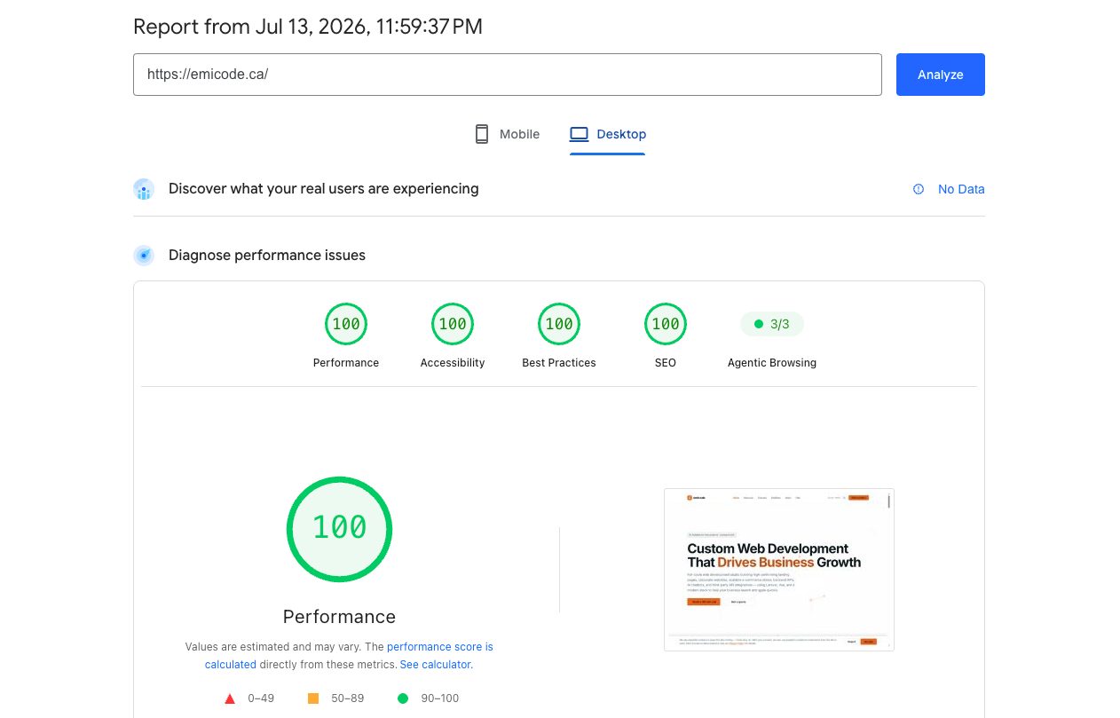Click the info icon beside No Data
Screen dimensions: 1120x718
coord(919,189)
